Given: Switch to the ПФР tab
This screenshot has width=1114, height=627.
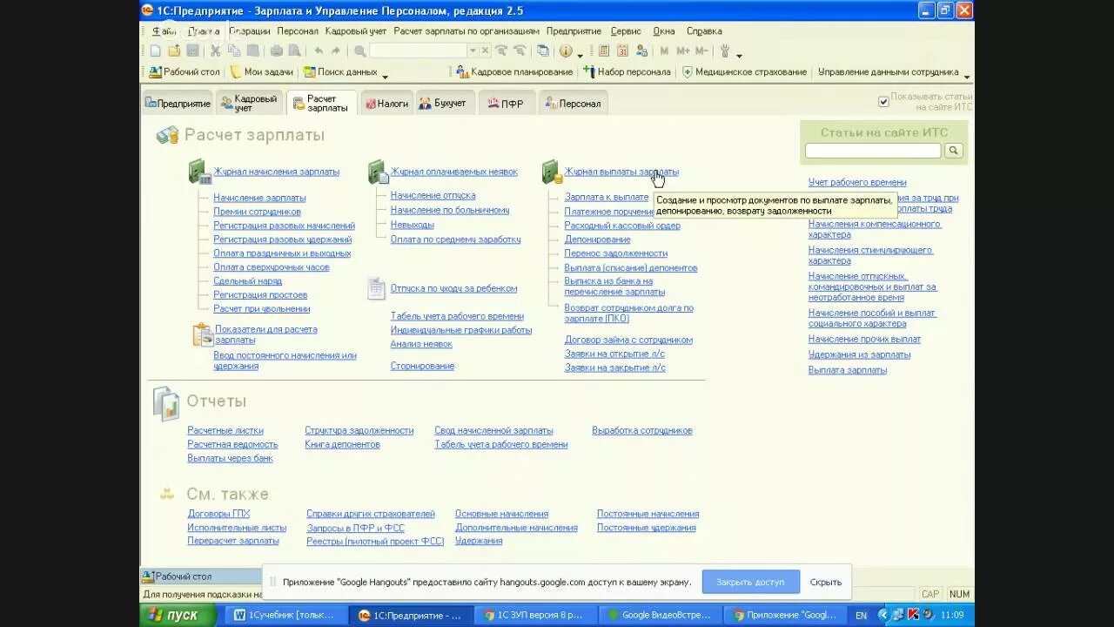Looking at the screenshot, I should 506,103.
